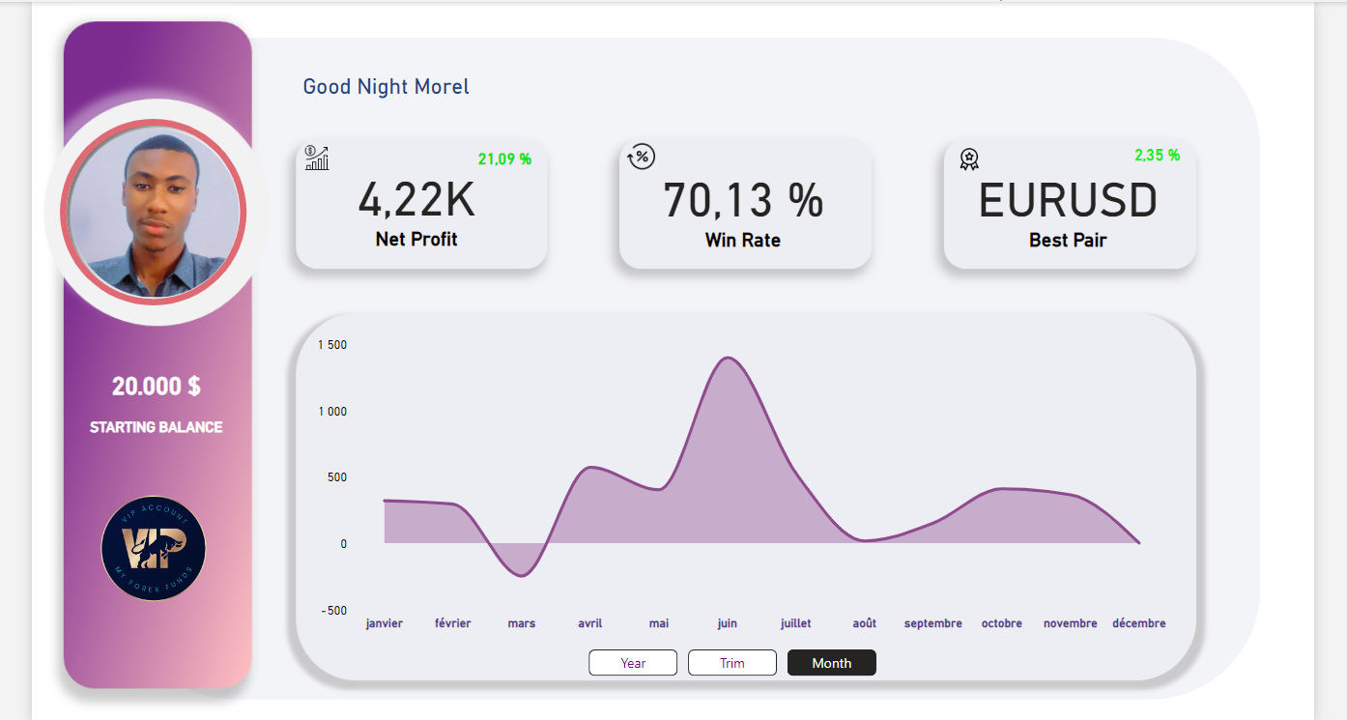This screenshot has height=720, width=1347.
Task: Click the 21,09 % green indicator
Action: 504,158
